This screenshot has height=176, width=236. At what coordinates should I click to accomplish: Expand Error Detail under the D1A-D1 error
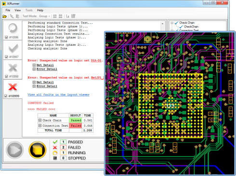(x=34, y=69)
